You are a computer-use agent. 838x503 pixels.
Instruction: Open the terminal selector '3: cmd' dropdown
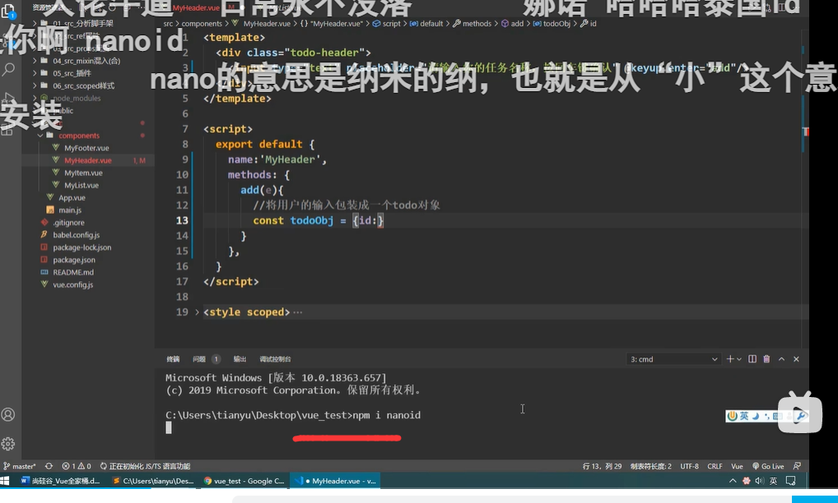point(673,359)
